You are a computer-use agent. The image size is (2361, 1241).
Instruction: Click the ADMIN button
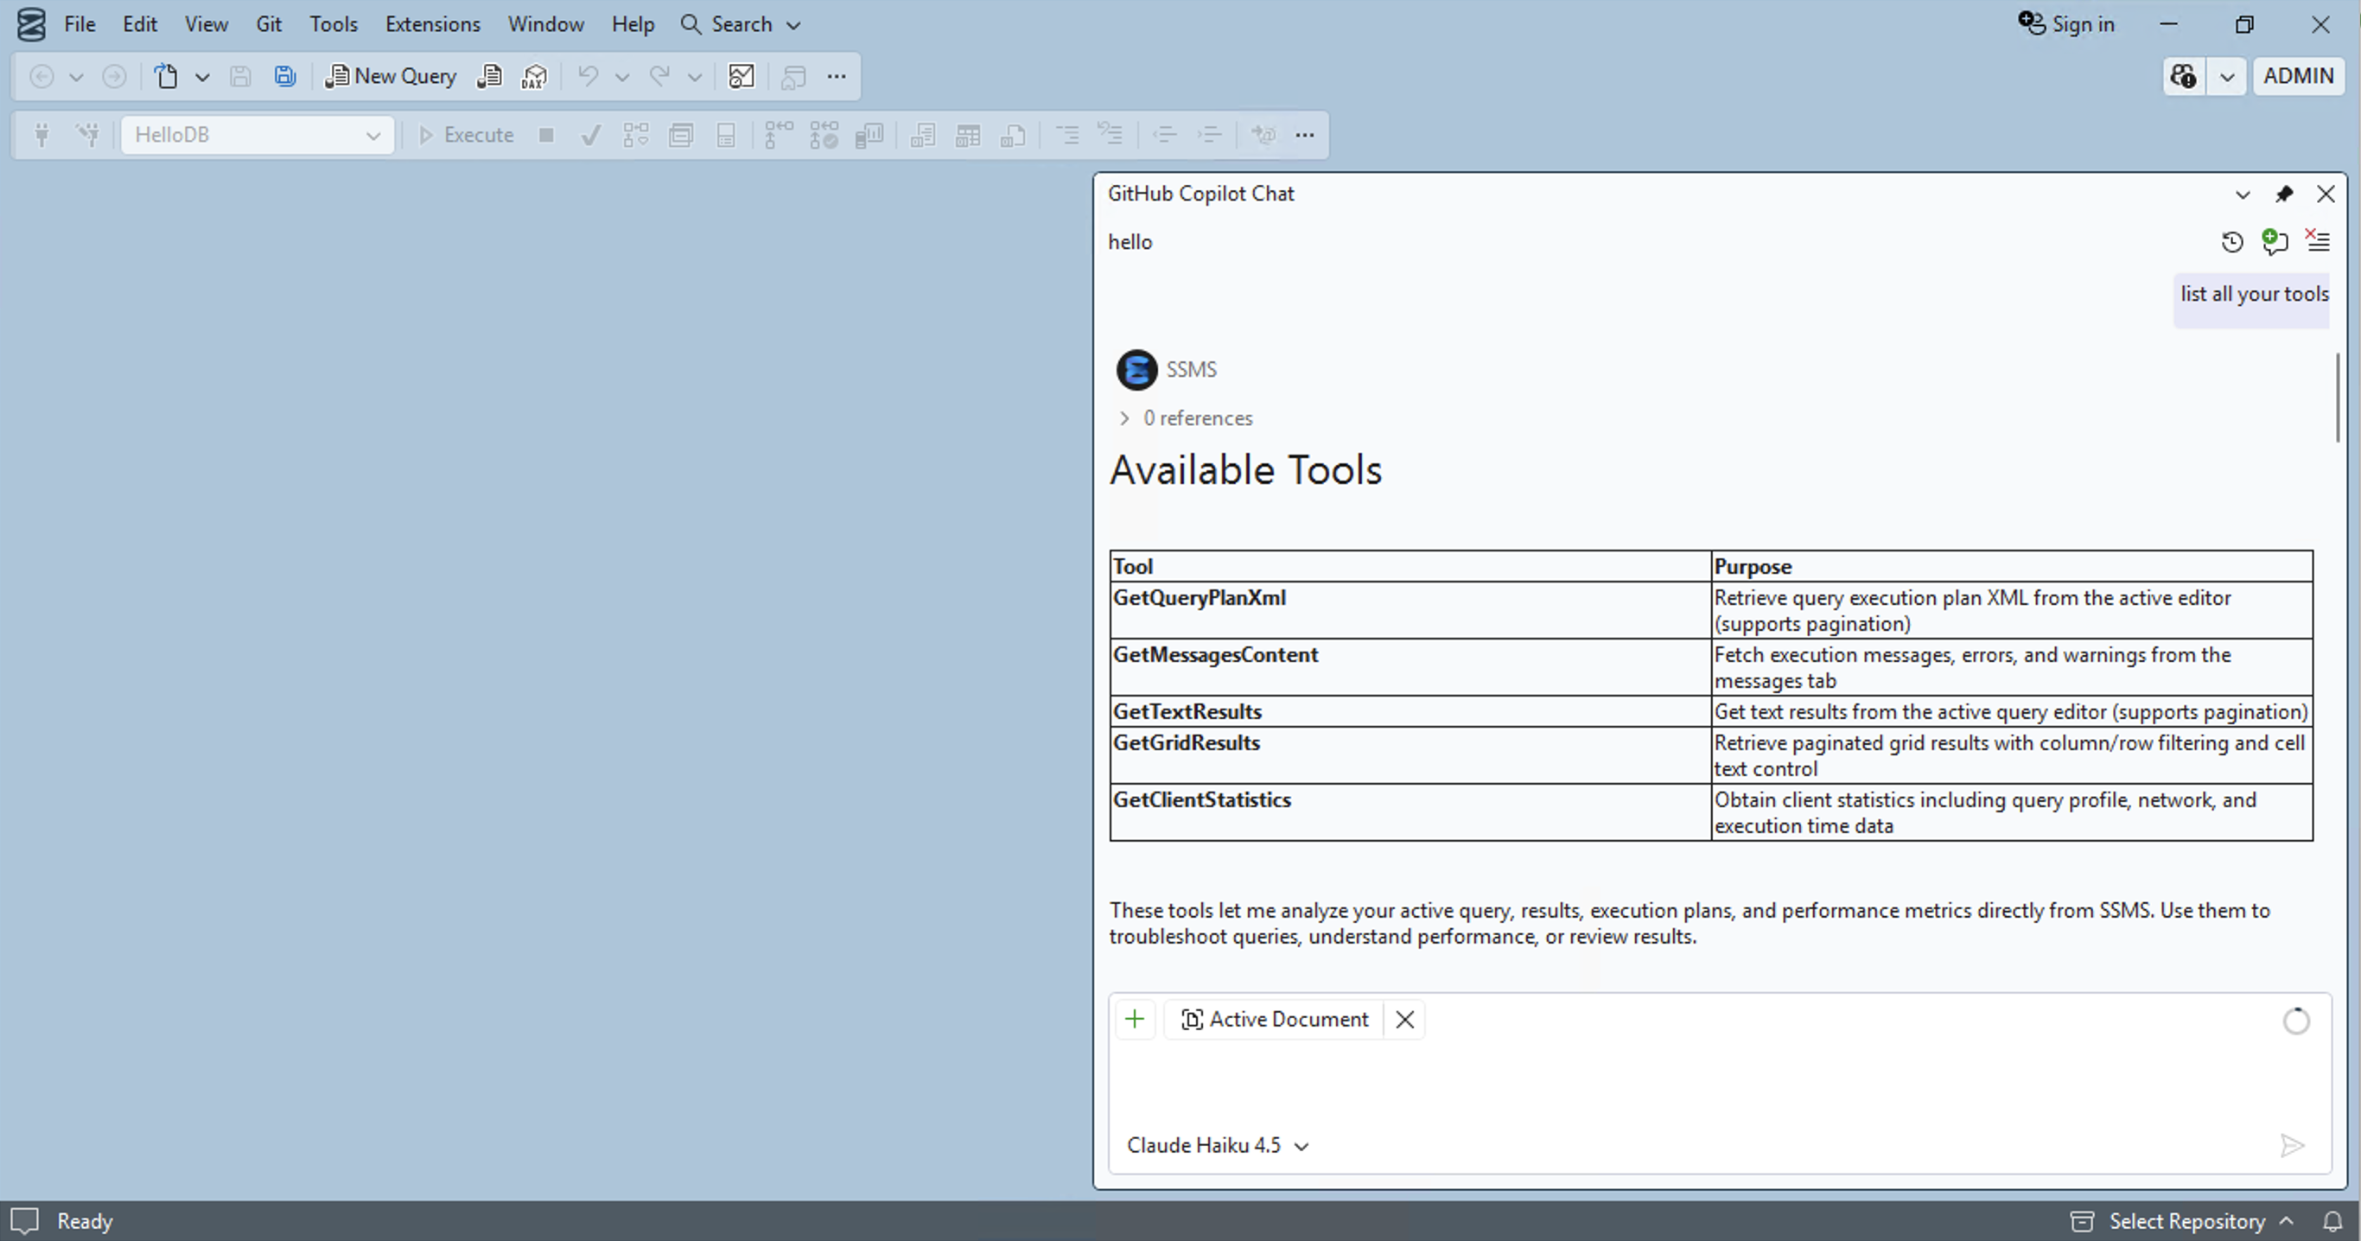point(2298,76)
